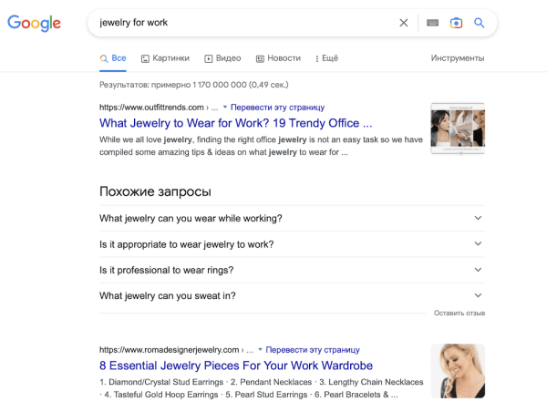Click the magnifying glass search button
This screenshot has width=547, height=412.
coord(480,23)
